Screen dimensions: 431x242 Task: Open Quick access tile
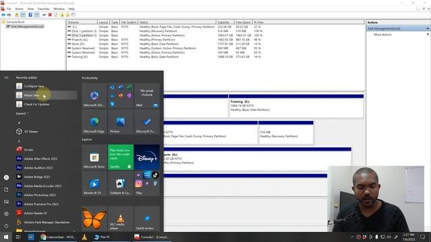[x=147, y=219]
